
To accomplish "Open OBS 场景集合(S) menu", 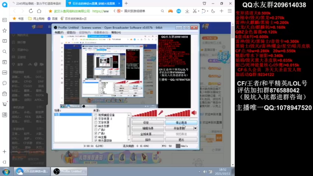I will pyautogui.click(x=101, y=32).
